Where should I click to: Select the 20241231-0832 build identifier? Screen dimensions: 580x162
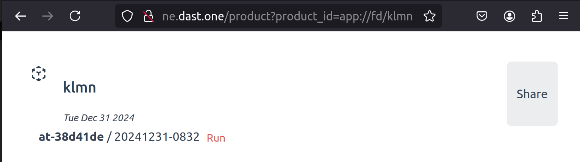coord(157,137)
